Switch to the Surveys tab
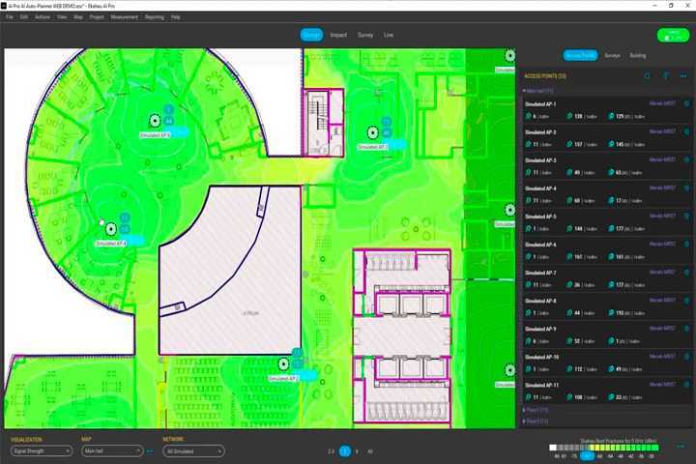The image size is (696, 464). tap(612, 55)
